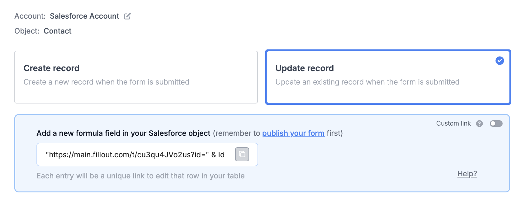Click 'Create a new record' description text
The height and width of the screenshot is (207, 525).
point(106,82)
